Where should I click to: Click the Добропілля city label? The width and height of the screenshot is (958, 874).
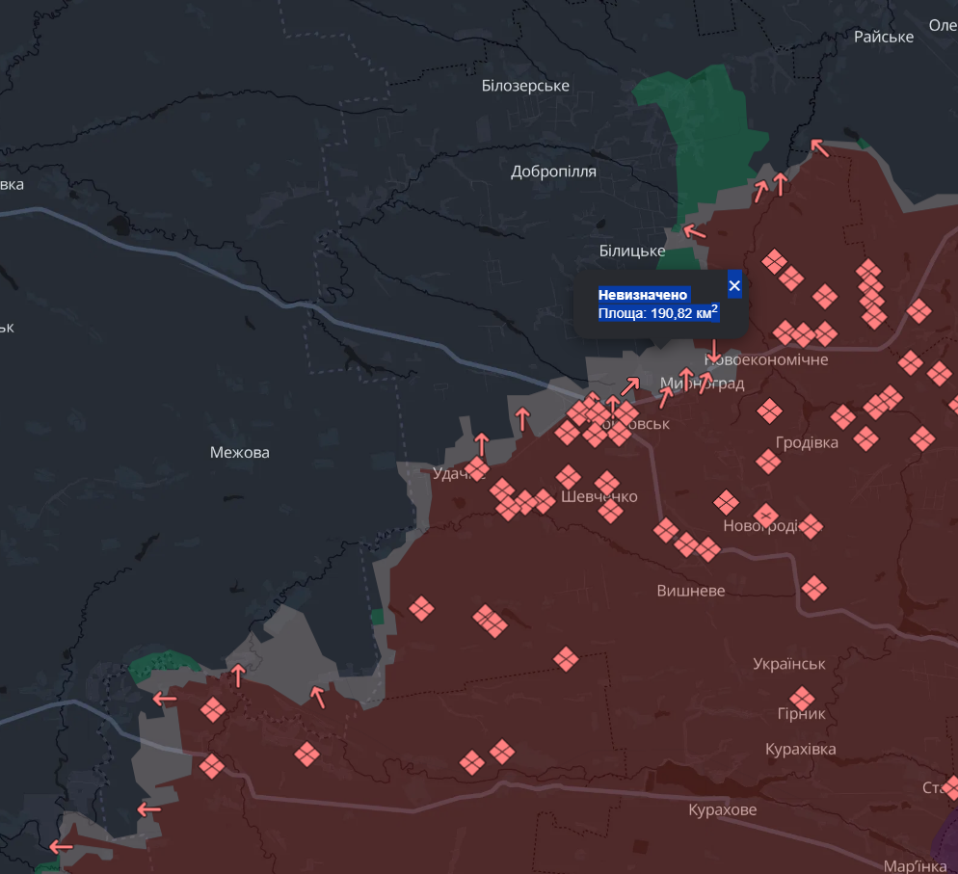click(x=553, y=172)
